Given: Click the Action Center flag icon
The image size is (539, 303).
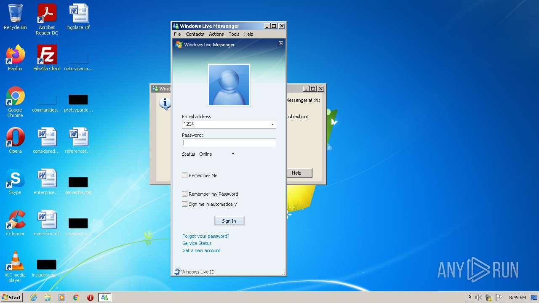Looking at the screenshot, I should point(498,298).
